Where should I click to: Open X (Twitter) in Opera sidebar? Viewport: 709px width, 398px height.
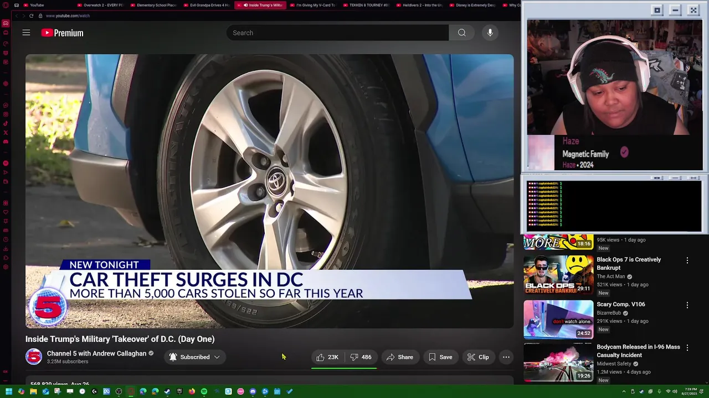(6, 133)
